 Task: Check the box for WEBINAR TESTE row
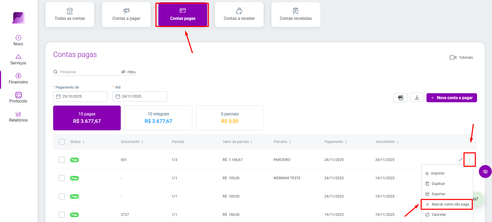[62, 178]
